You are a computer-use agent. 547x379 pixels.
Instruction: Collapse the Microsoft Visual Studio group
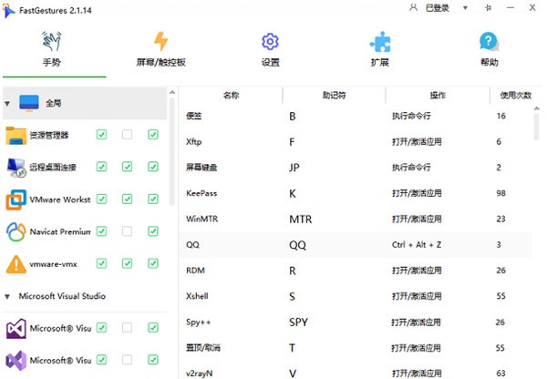pos(7,297)
